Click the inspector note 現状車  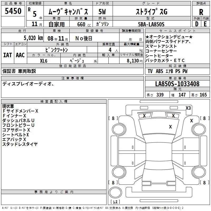pos(8,106)
